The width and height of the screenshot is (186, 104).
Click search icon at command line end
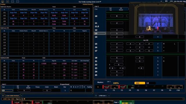tap(183, 99)
